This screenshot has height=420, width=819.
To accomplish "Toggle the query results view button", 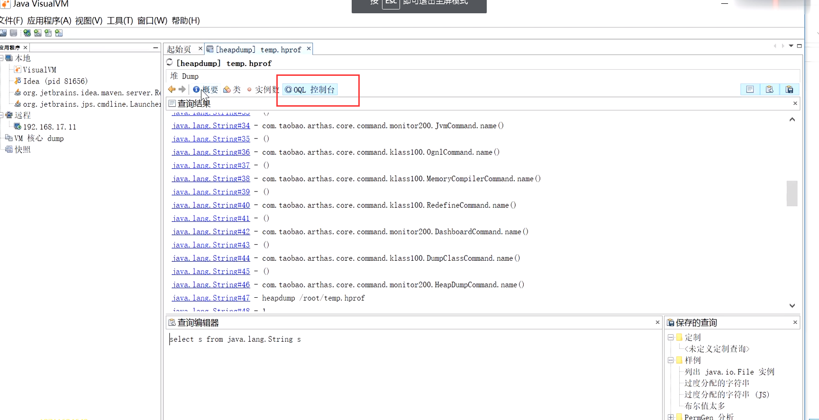I will (750, 89).
